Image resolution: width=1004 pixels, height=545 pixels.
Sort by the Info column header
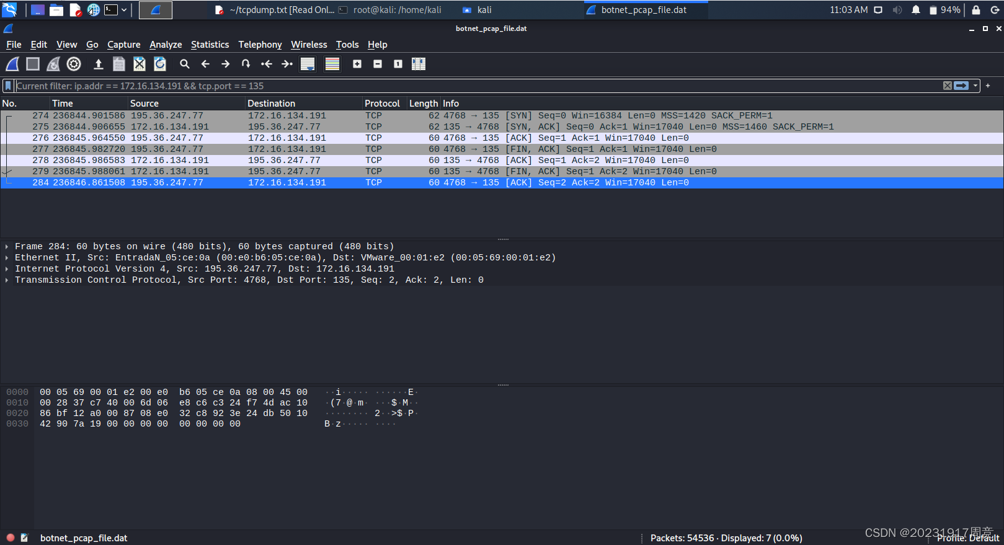[x=722, y=104]
